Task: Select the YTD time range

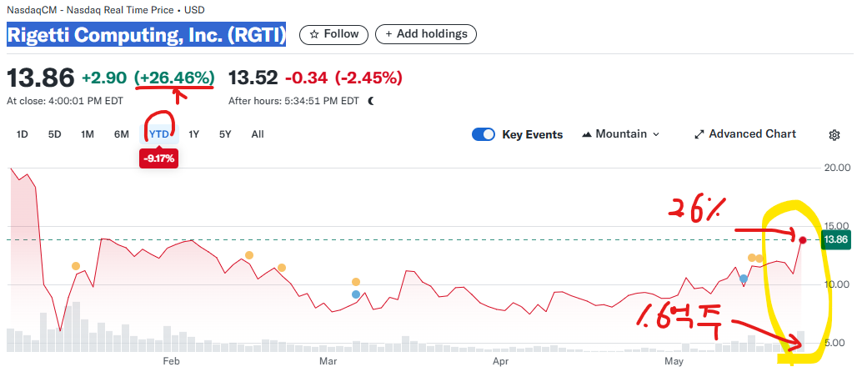Action: coord(159,134)
